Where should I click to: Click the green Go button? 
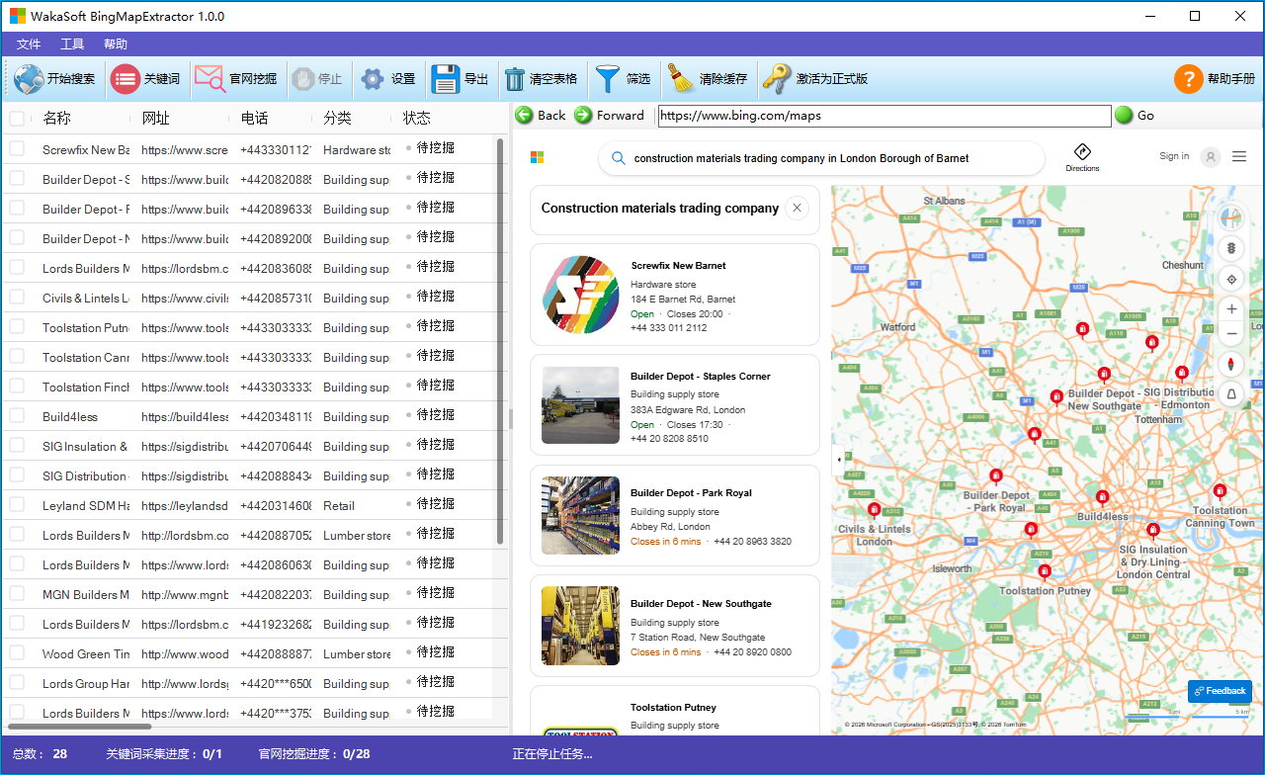click(x=1135, y=116)
